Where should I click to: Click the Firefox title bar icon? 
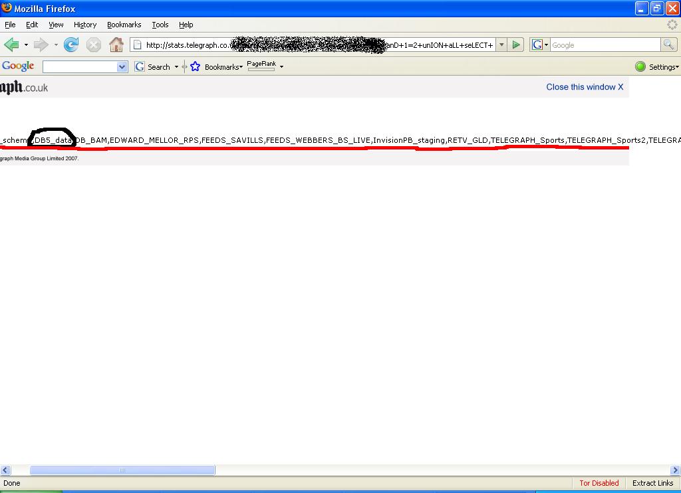[7, 8]
